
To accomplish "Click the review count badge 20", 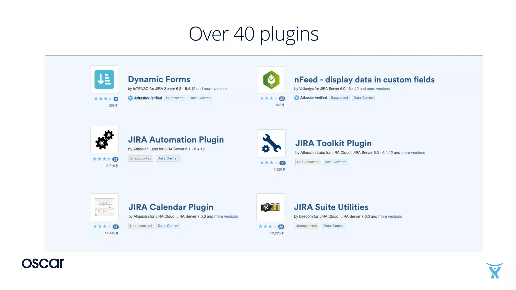I will tap(282, 99).
